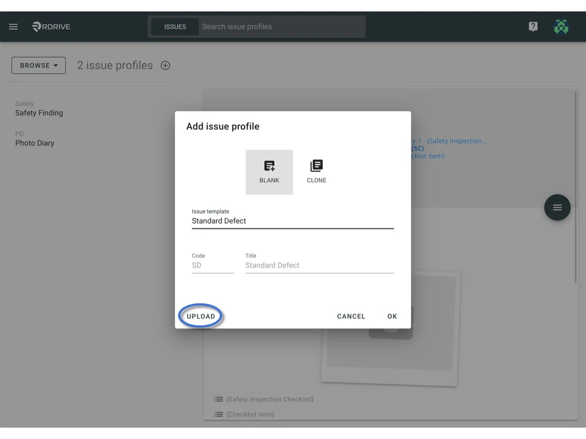Click the user avatar icon
The image size is (586, 439).
tap(561, 26)
